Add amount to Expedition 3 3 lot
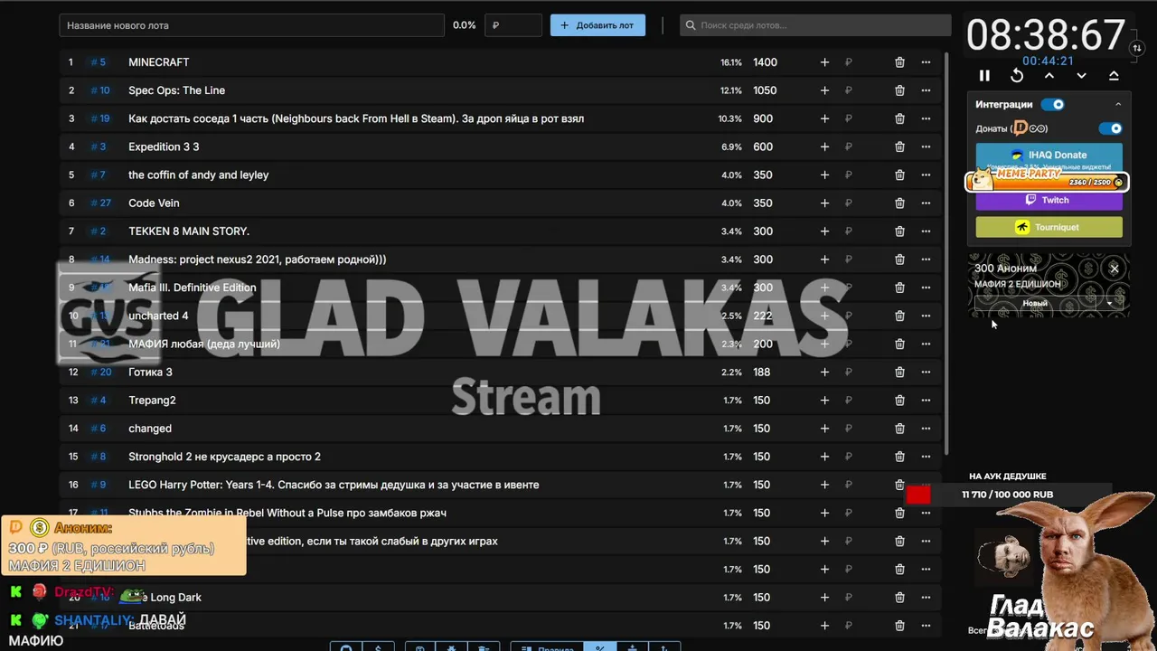 pos(824,146)
